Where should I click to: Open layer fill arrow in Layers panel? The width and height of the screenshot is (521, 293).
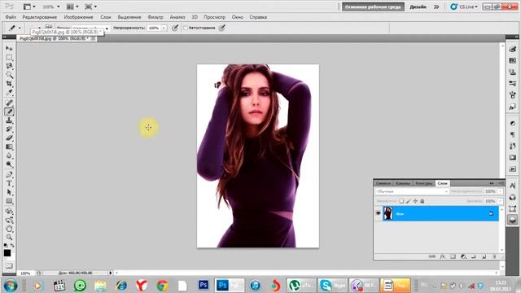tap(500, 201)
